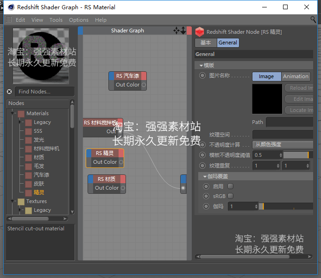Collapse the Textures tree branch

coord(13,201)
